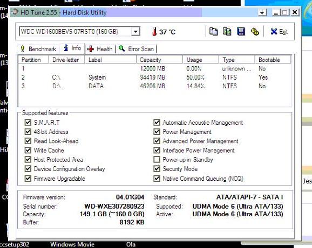Click the System partition label
The height and width of the screenshot is (248, 312).
click(97, 77)
